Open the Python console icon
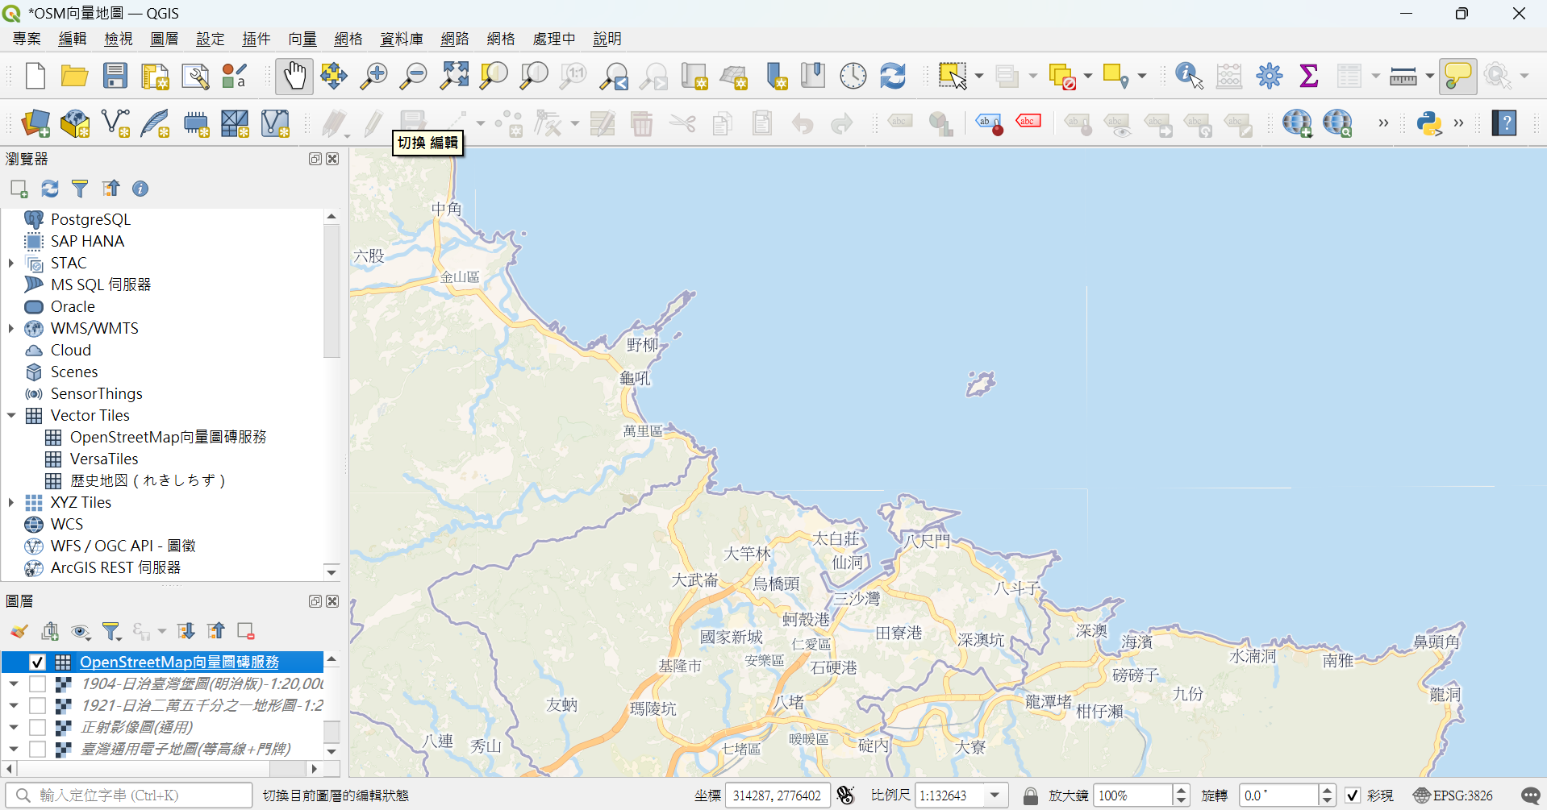Screen dimensions: 1547x810 coord(1429,123)
